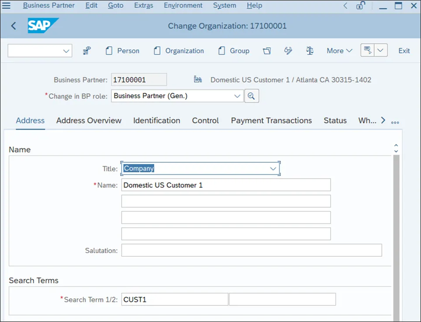421x322 pixels.
Task: Open the truncated Wh... tab
Action: [367, 120]
